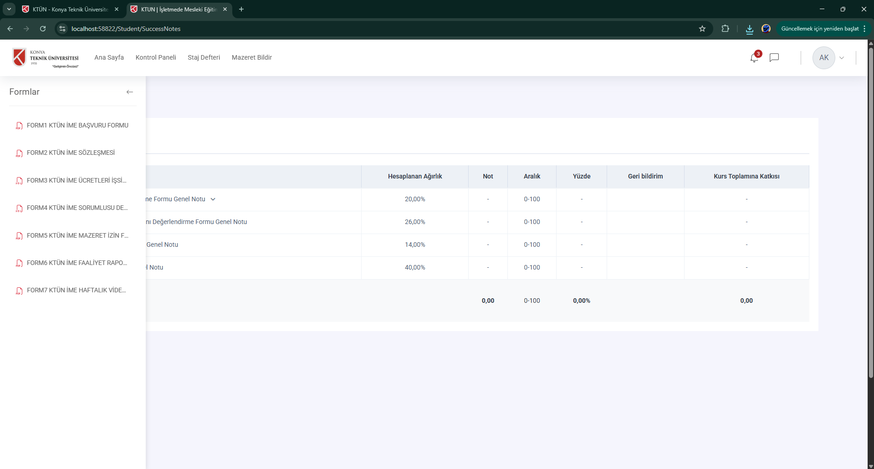Switch to the KTÜN - Konya Teknik Üniversitesi tab
The image size is (874, 469).
click(x=70, y=9)
